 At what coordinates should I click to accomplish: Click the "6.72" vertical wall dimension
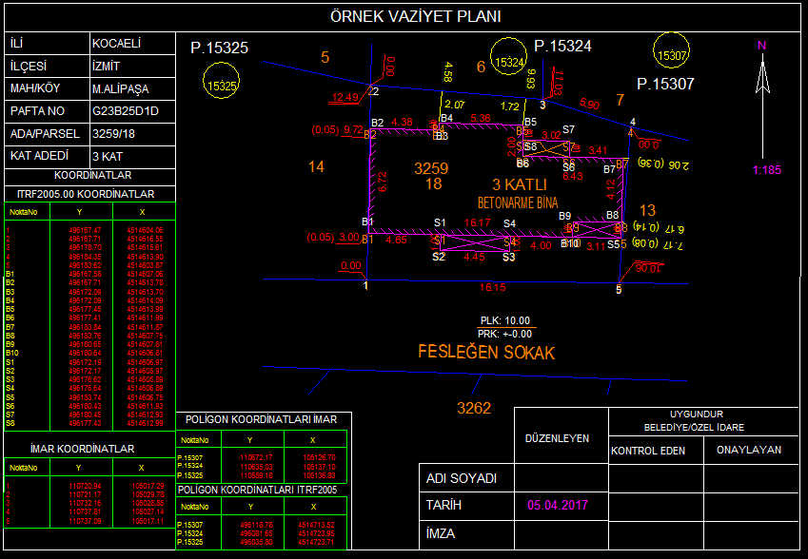pyautogui.click(x=383, y=182)
